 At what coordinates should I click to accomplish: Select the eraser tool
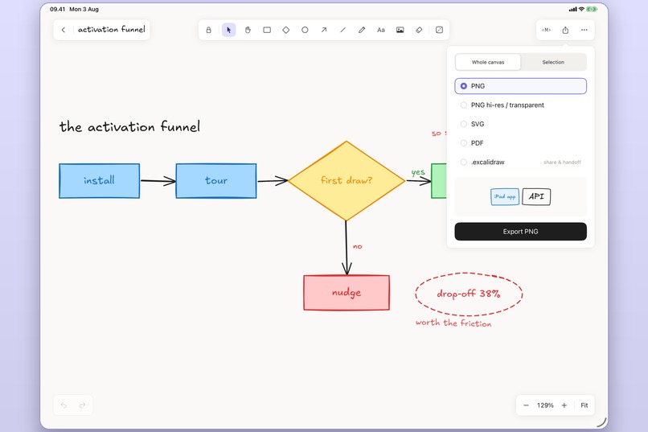[419, 30]
